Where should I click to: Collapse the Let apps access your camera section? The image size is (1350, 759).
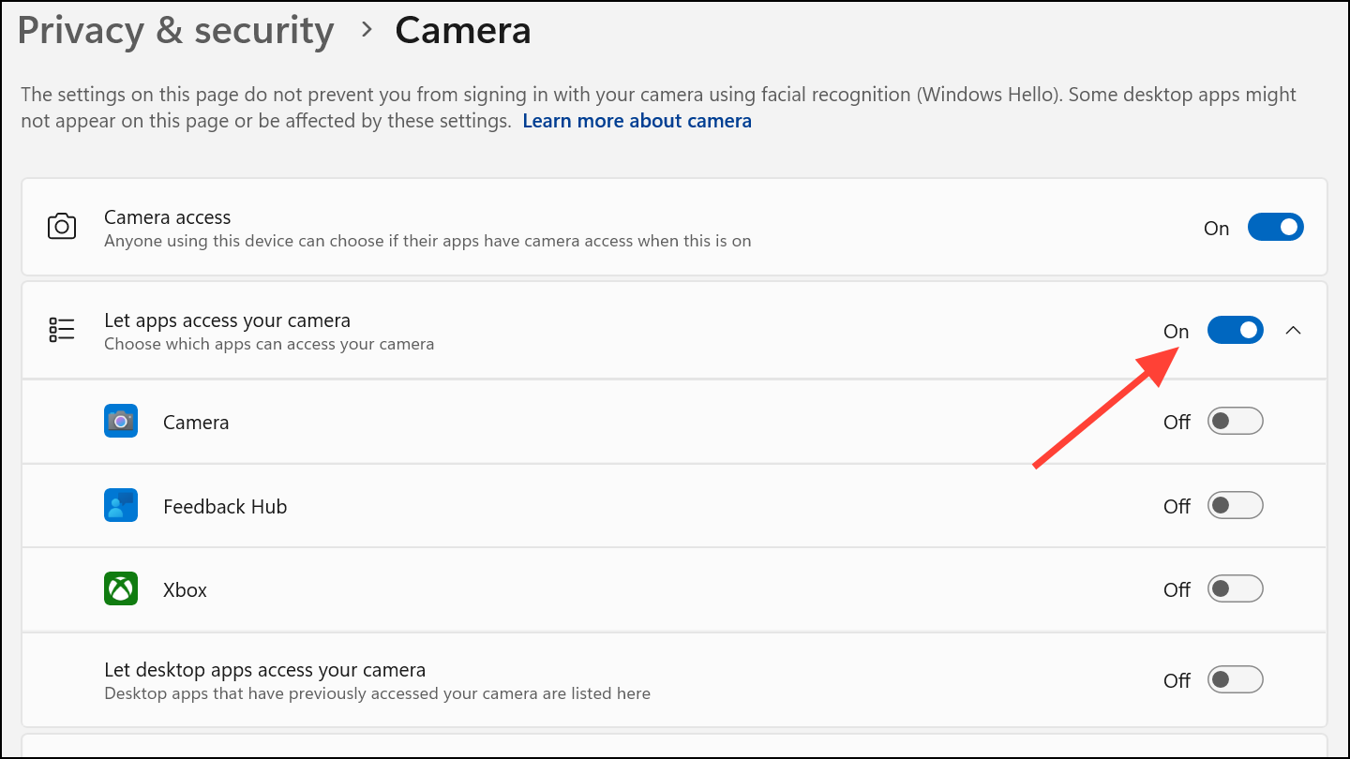[x=1294, y=330]
